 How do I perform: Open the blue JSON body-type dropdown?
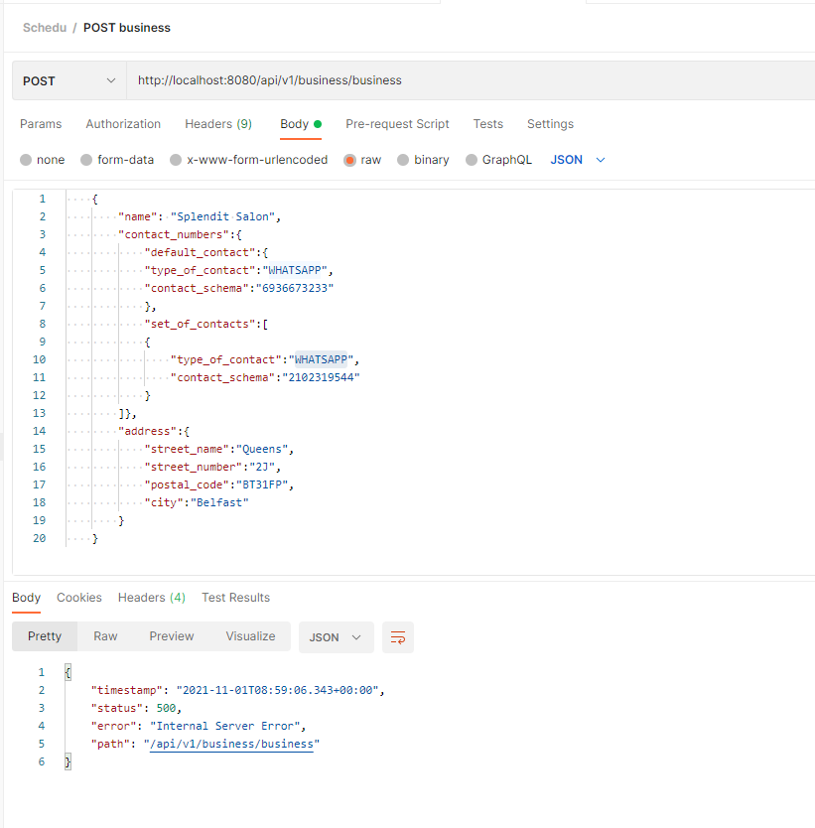click(x=578, y=160)
